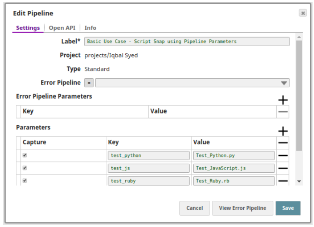Uncheck Capture for test_js parameter

click(25, 168)
